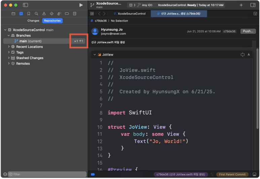Switch to the Changes tab
Viewport: 260px width, 179px height.
33,21
